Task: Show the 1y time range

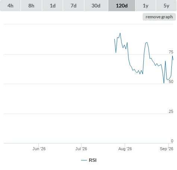Action: pyautogui.click(x=146, y=6)
